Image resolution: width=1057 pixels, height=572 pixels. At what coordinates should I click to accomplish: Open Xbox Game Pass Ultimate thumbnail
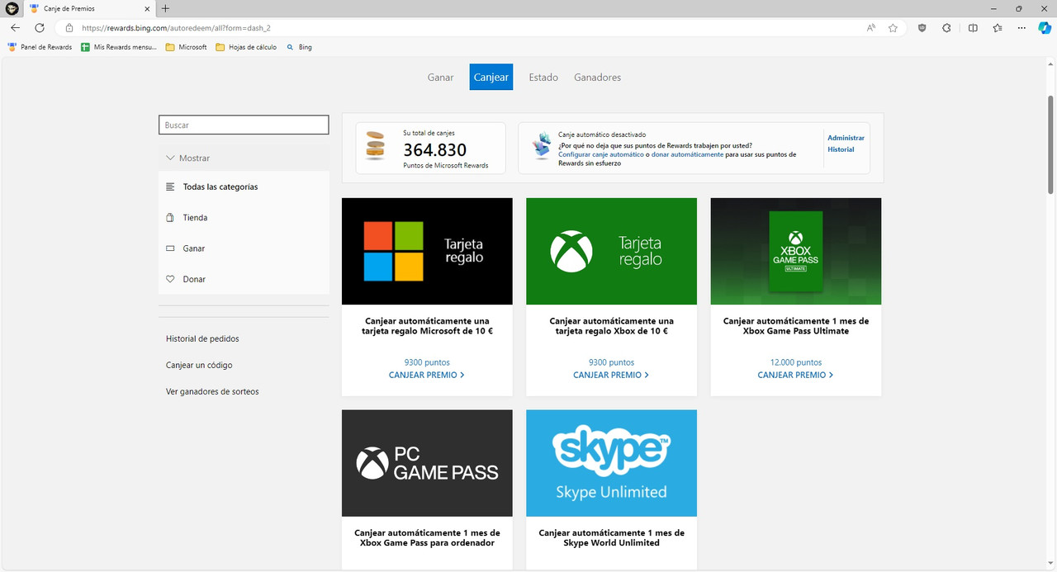click(796, 251)
